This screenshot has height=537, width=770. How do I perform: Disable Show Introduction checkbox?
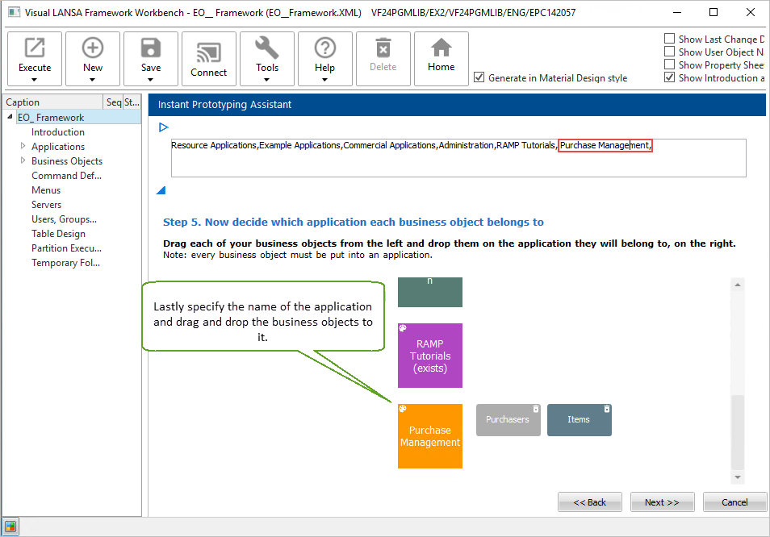pyautogui.click(x=669, y=77)
